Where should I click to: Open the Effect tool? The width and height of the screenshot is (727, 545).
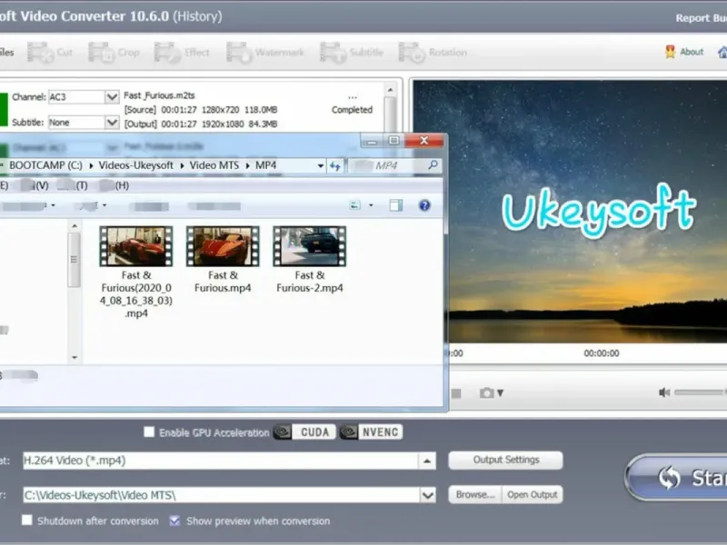[x=183, y=53]
